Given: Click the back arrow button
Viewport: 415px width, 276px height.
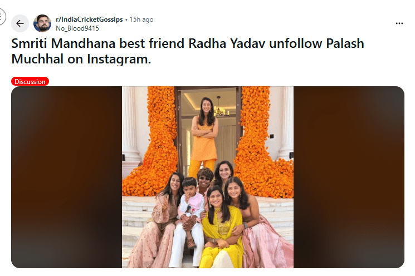Looking at the screenshot, I should click(x=20, y=23).
